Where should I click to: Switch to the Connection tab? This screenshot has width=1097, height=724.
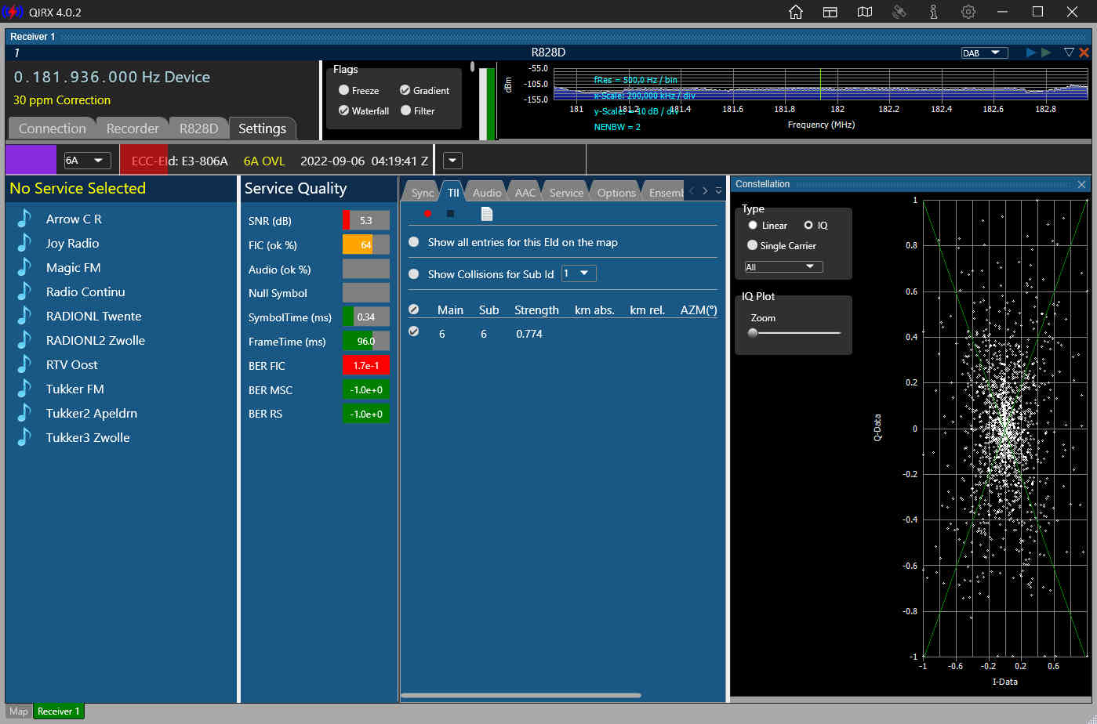[52, 129]
